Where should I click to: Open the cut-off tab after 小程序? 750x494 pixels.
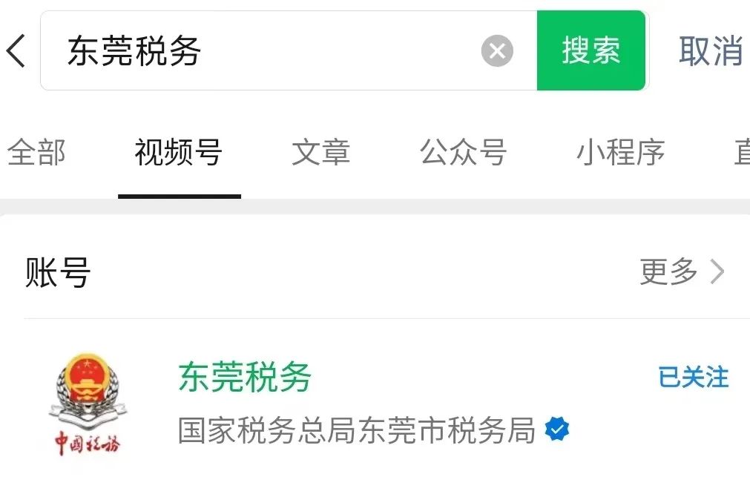click(x=742, y=153)
